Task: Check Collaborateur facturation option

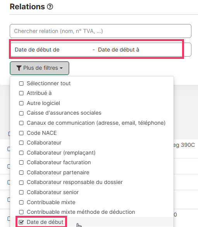Action: click(21, 163)
